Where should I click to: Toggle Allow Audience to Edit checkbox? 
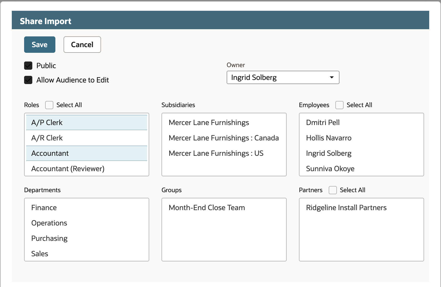28,80
